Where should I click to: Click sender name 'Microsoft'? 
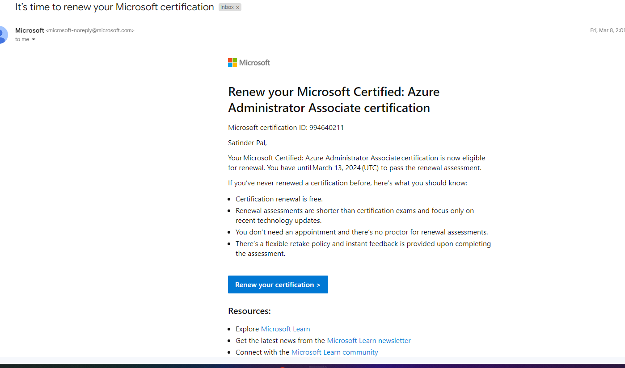30,30
